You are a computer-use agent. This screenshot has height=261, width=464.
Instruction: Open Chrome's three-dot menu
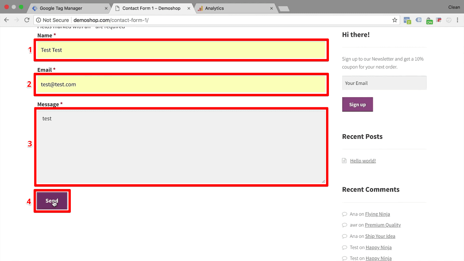tap(458, 20)
